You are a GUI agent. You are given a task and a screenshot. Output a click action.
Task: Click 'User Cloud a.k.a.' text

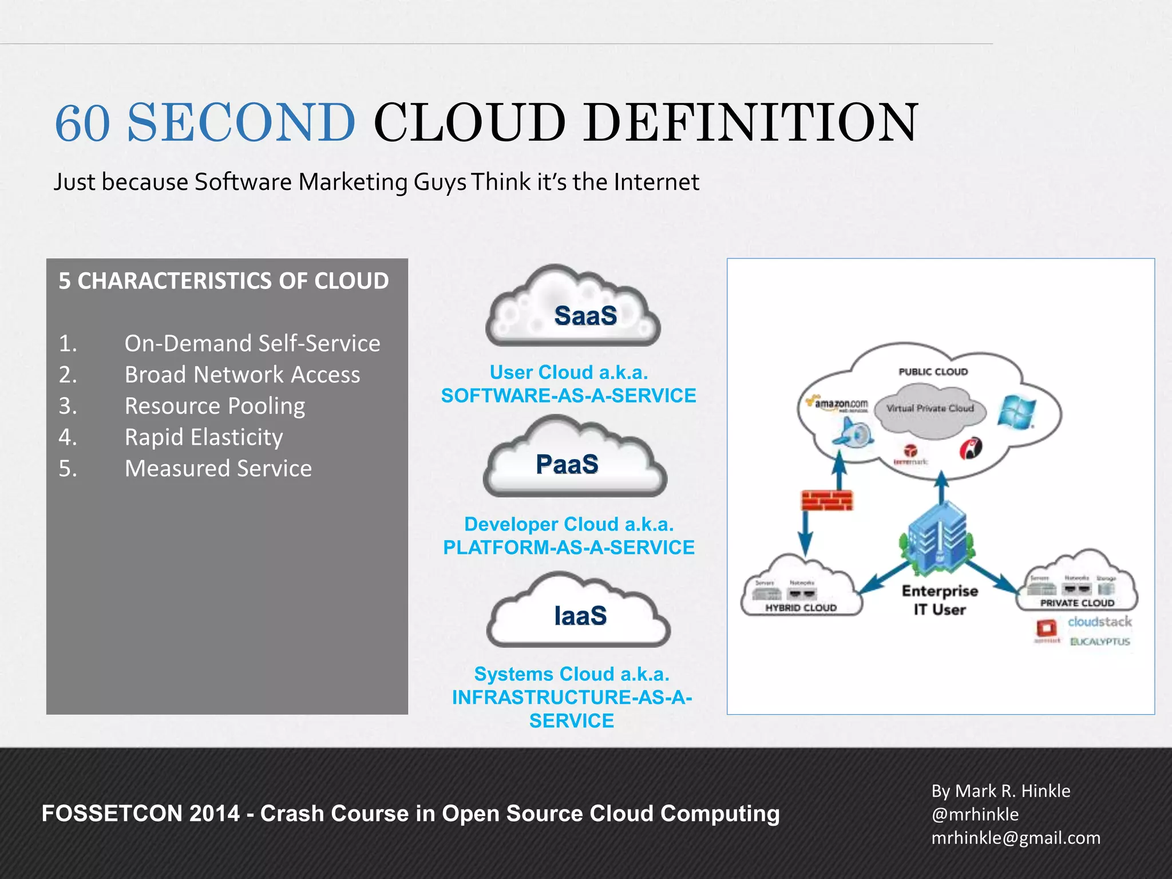[x=569, y=373]
